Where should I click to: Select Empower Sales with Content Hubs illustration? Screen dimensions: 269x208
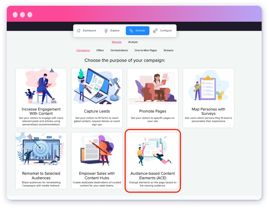pyautogui.click(x=97, y=150)
